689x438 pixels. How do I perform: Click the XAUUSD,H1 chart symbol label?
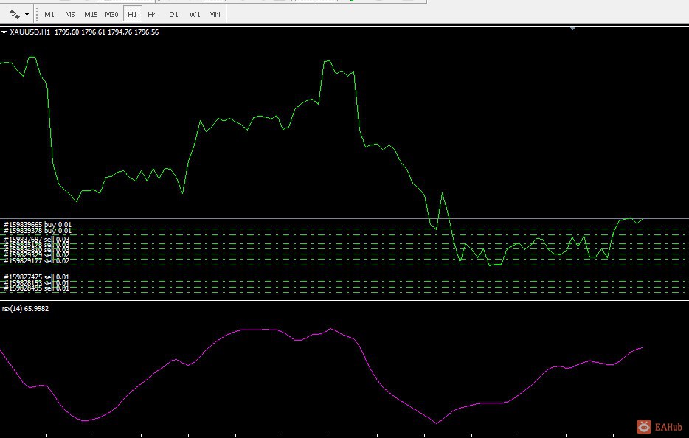point(30,32)
